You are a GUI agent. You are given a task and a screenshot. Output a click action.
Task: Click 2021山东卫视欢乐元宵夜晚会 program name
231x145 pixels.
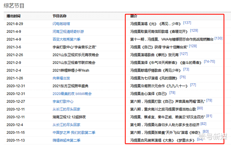[76, 55]
